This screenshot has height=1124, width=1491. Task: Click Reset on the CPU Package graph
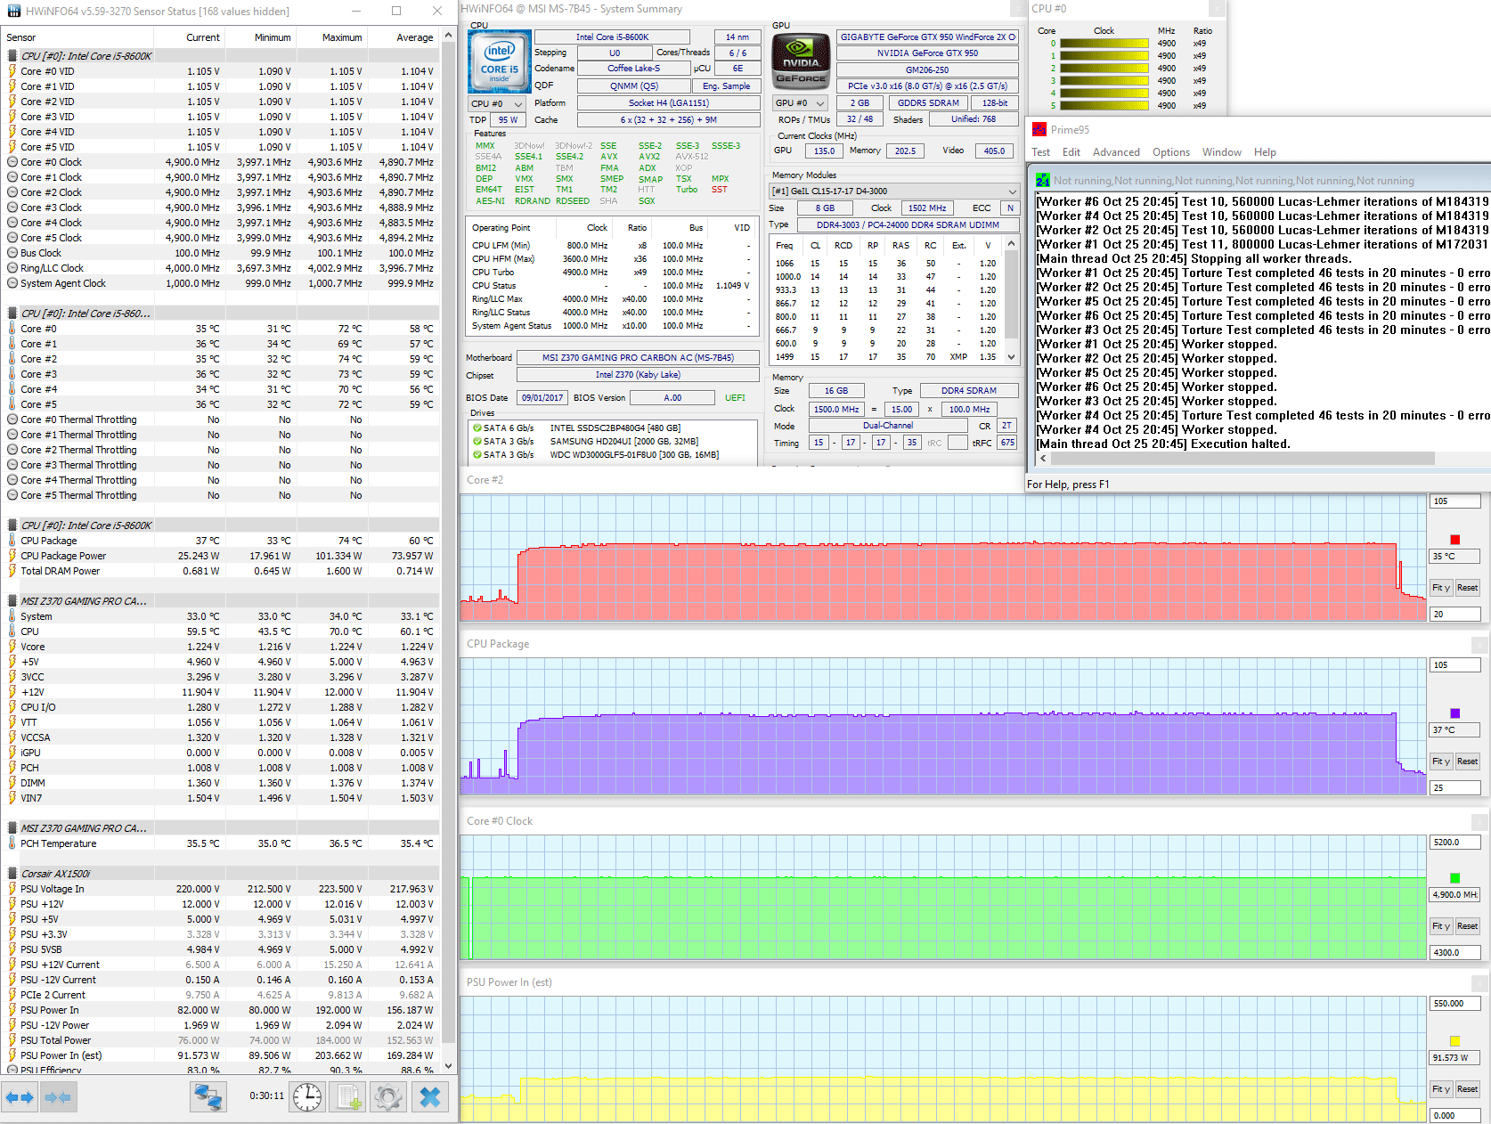click(x=1467, y=762)
